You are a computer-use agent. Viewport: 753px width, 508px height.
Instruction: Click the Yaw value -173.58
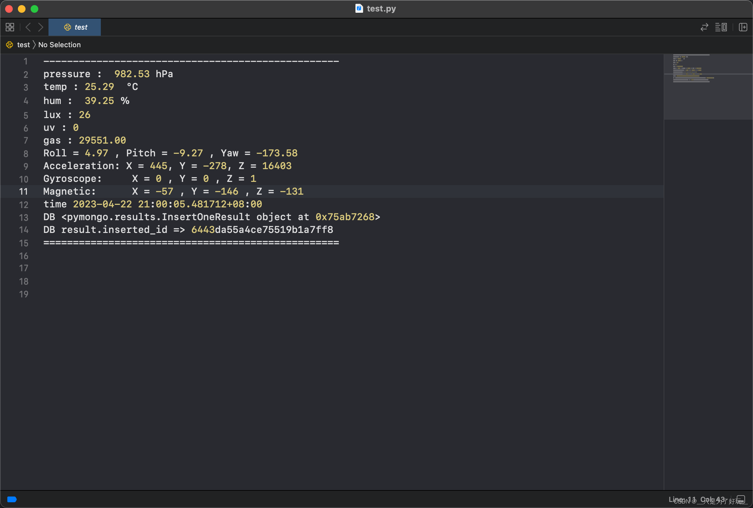click(x=277, y=153)
